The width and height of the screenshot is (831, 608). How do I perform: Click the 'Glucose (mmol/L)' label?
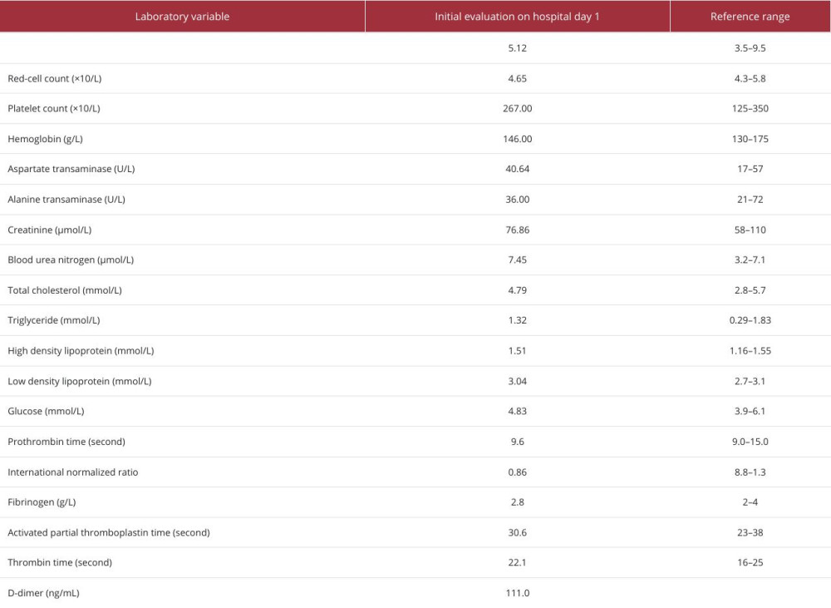click(46, 411)
